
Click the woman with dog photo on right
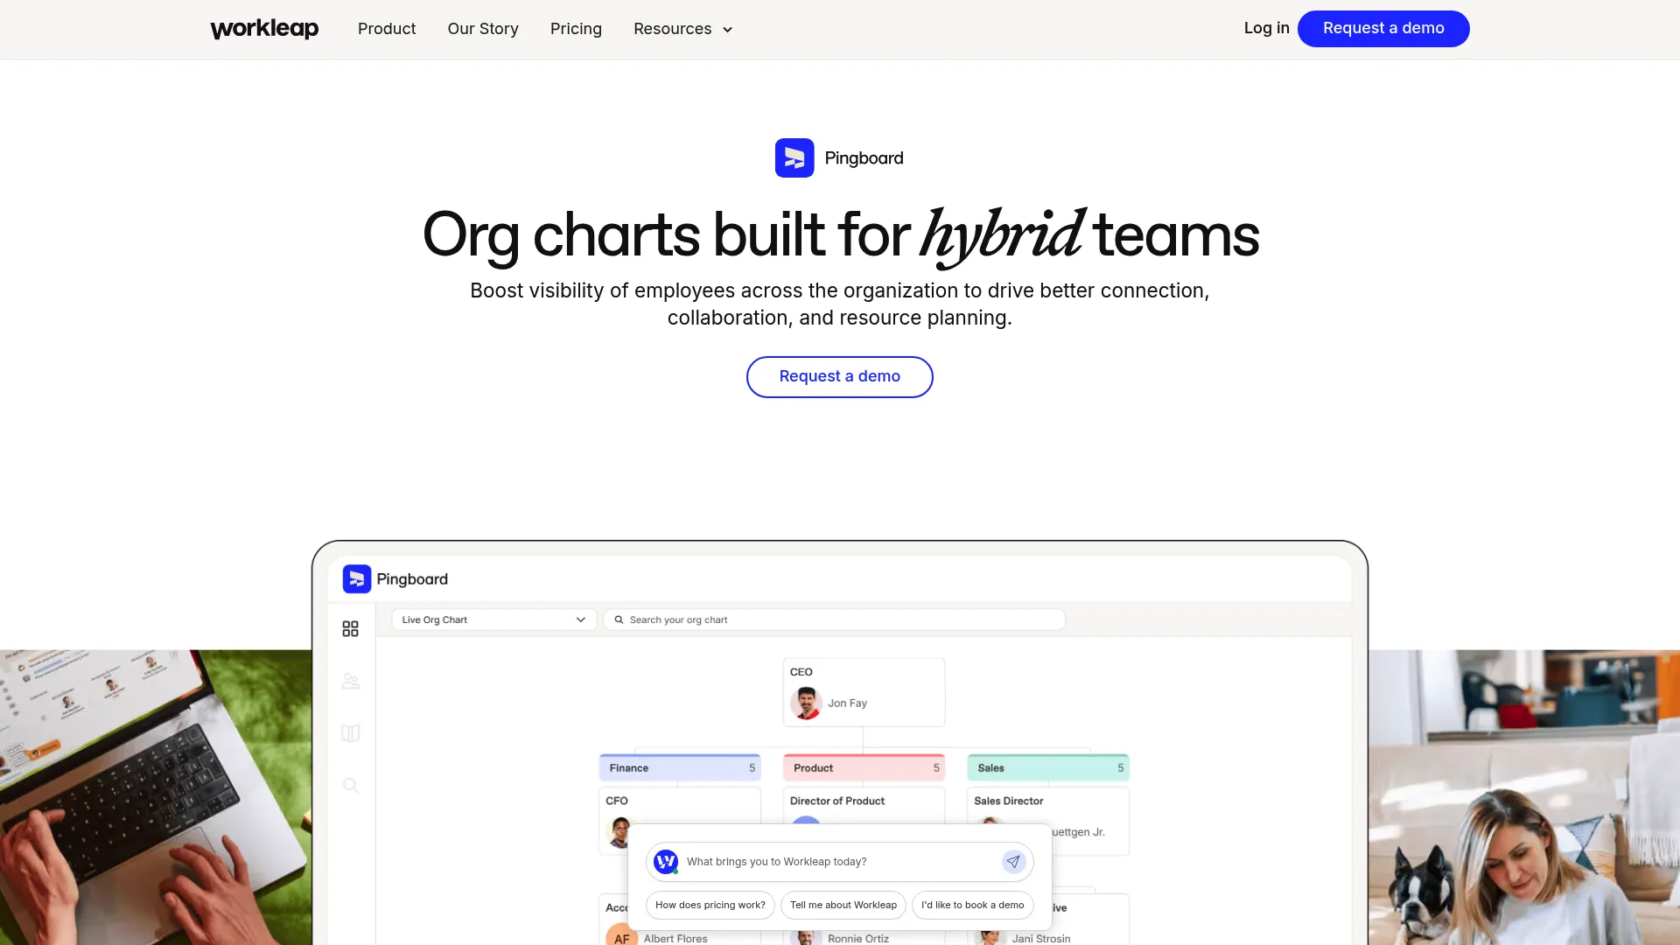click(1524, 797)
